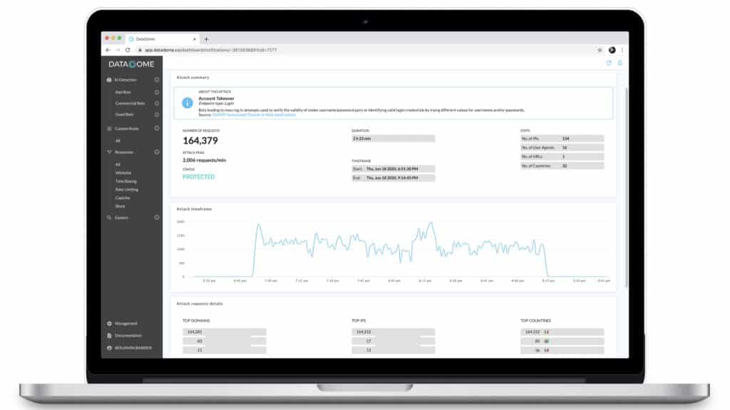Open the browser profile avatar
730x410 pixels.
coord(612,50)
